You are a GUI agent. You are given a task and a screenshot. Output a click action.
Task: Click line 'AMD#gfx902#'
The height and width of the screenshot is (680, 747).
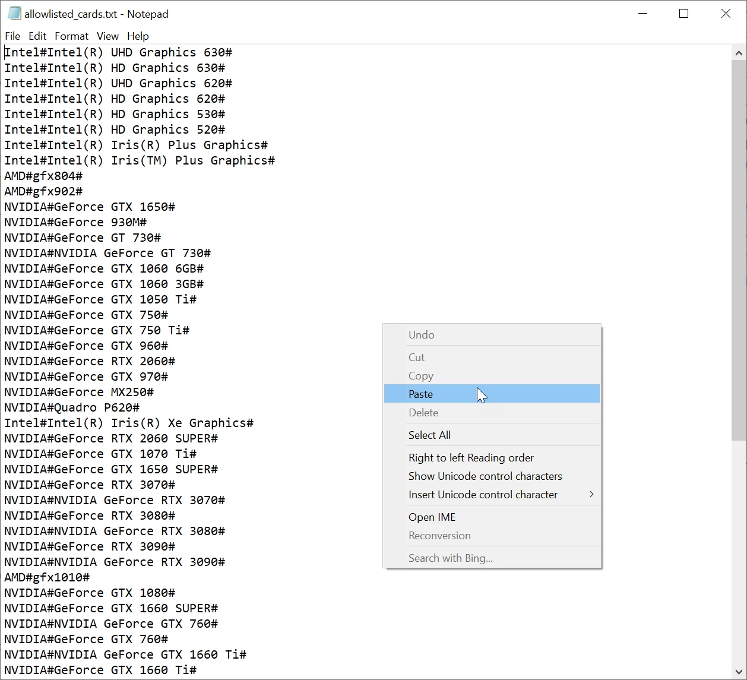pyautogui.click(x=43, y=191)
